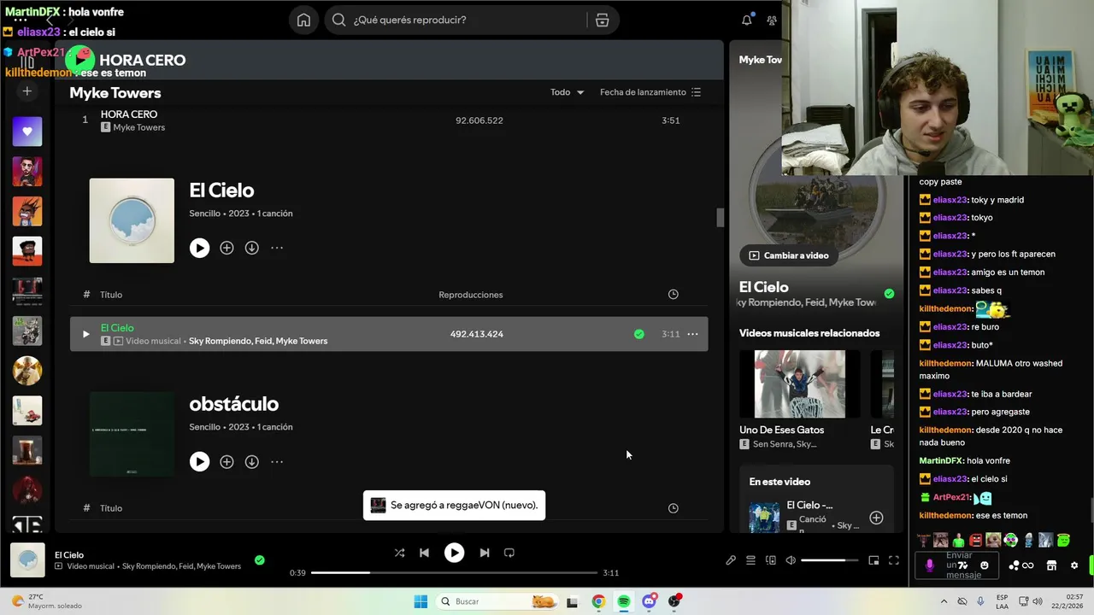The width and height of the screenshot is (1094, 615).
Task: Open more options for El Cielo single
Action: [x=277, y=248]
